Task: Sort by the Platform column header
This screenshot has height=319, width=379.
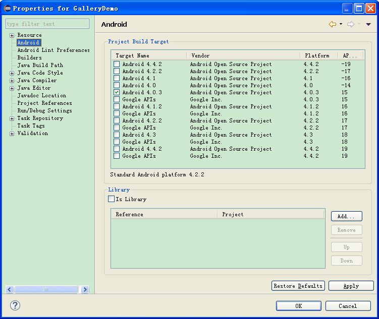Action: click(x=319, y=55)
